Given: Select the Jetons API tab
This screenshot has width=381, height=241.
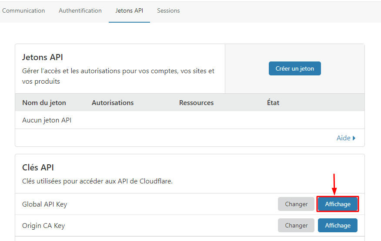Looking at the screenshot, I should [129, 10].
